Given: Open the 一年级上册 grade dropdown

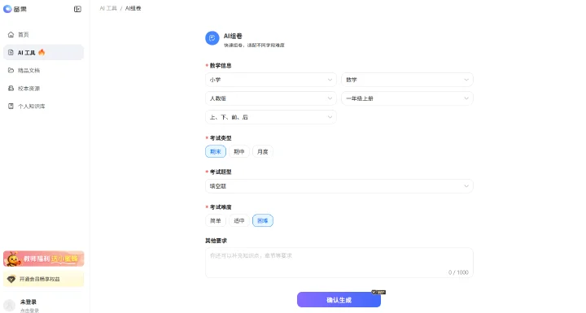Looking at the screenshot, I should (x=407, y=98).
